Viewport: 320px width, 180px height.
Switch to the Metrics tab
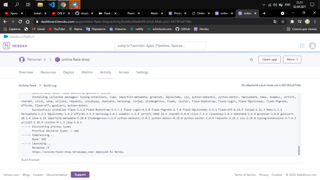[x=87, y=72]
